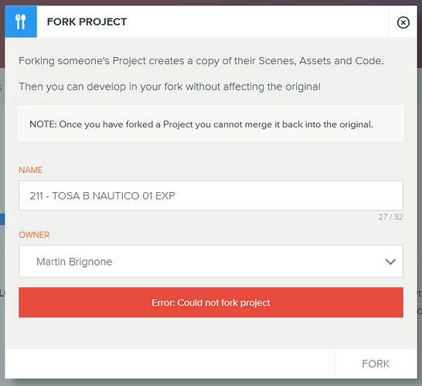The width and height of the screenshot is (422, 386).
Task: Click the blue fork-and-knife icon
Action: point(21,22)
